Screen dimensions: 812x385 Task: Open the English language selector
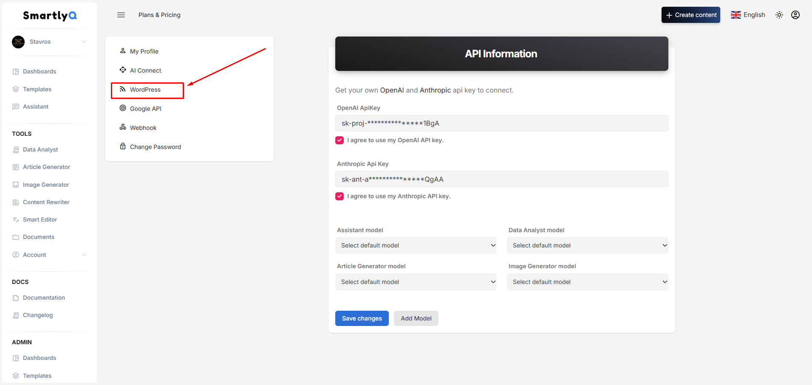(x=748, y=15)
